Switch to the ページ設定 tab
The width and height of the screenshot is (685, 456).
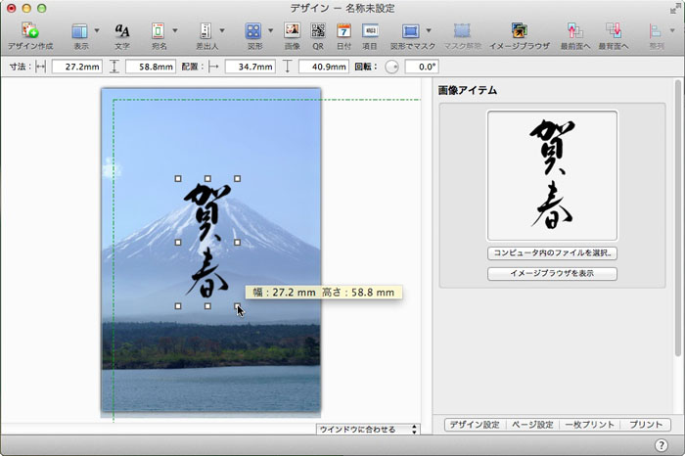(531, 425)
